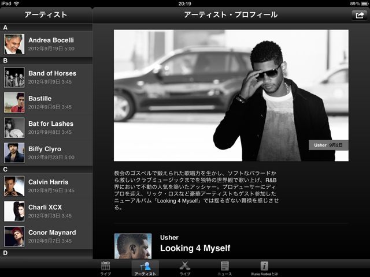Tap Bat for Lashes thumbnail photo
370x277 pixels.
point(14,128)
